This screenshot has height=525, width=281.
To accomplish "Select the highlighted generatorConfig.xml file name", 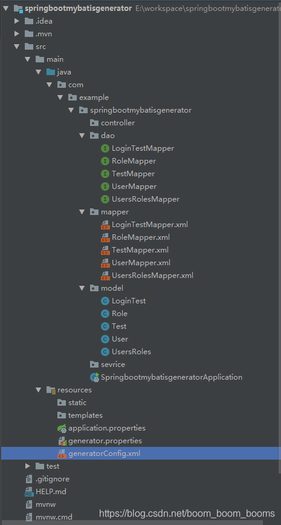I will click(105, 454).
